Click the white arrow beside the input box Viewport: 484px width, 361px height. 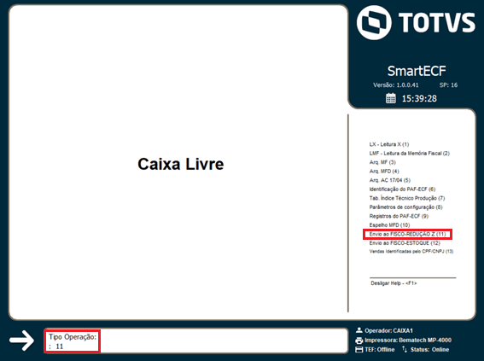coord(21,341)
